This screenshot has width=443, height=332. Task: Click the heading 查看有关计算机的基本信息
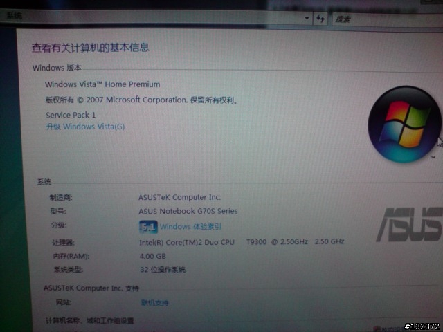pos(91,48)
